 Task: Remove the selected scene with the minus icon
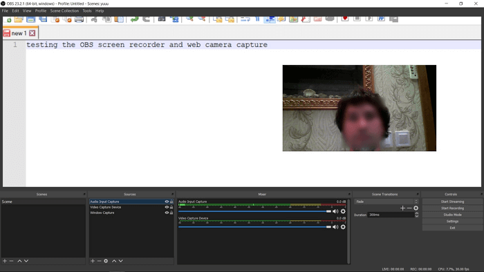tap(12, 261)
